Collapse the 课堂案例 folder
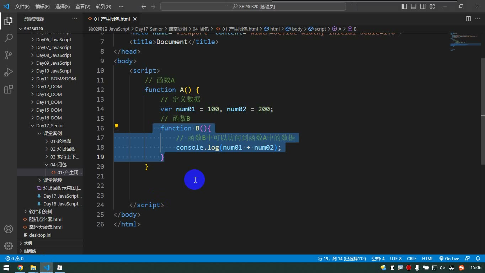The height and width of the screenshot is (273, 485). (50, 133)
